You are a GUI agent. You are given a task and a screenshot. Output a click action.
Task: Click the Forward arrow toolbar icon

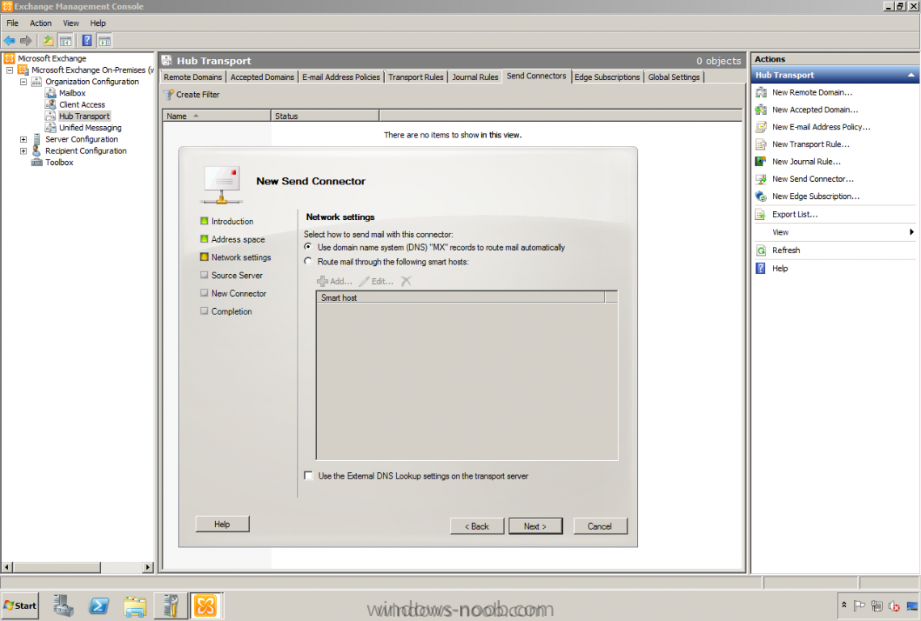tap(26, 40)
